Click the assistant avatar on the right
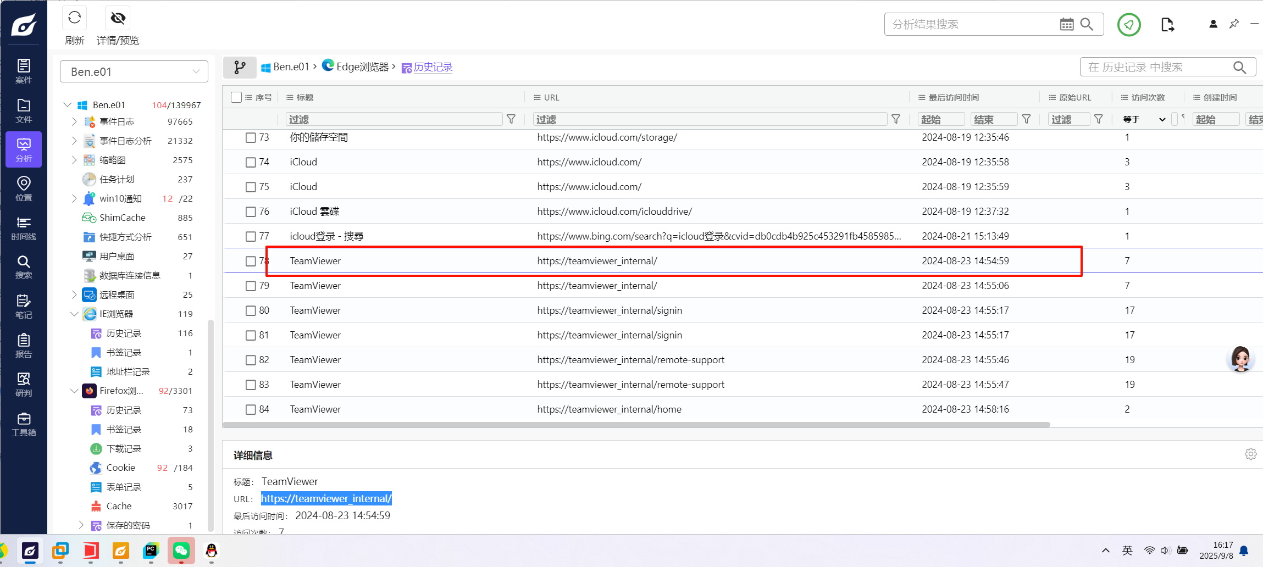Image resolution: width=1263 pixels, height=567 pixels. point(1240,359)
